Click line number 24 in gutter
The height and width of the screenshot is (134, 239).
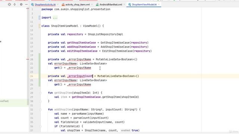point(31,76)
